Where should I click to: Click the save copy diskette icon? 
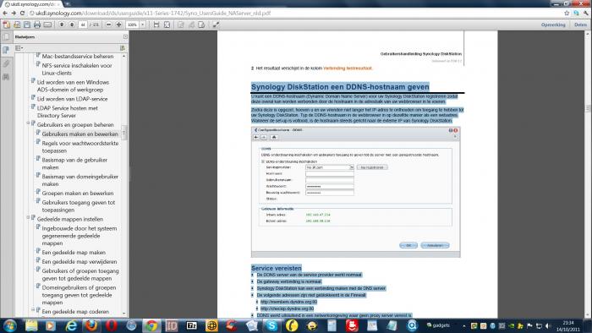[27, 25]
